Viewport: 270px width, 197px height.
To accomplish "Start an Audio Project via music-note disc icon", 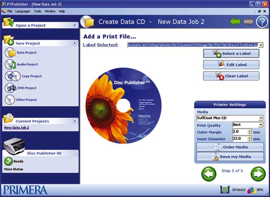I will coord(10,64).
